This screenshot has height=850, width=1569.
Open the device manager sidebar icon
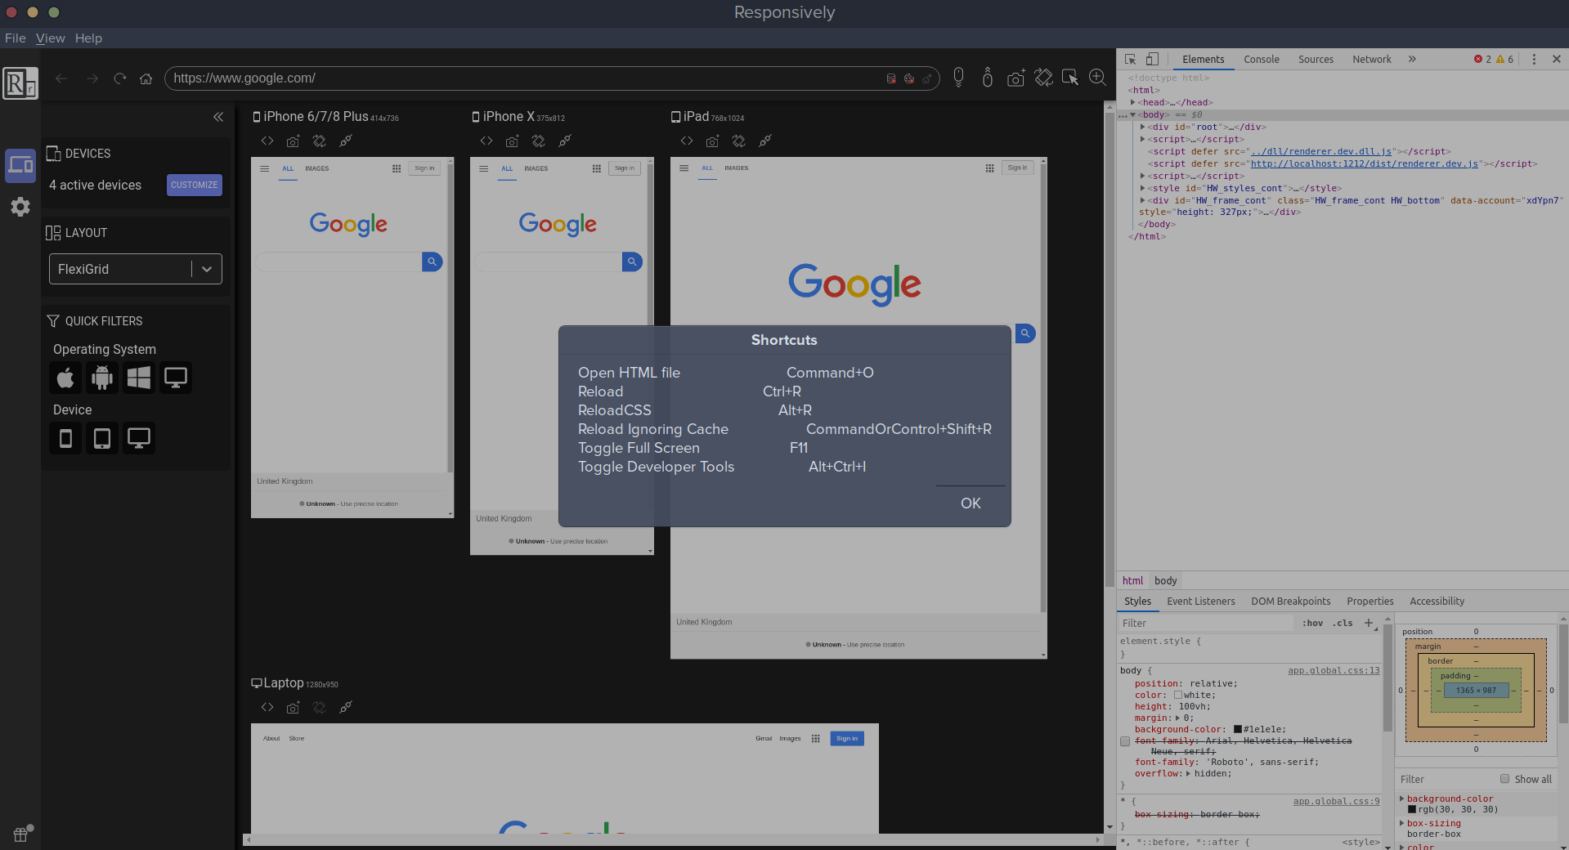pos(20,166)
